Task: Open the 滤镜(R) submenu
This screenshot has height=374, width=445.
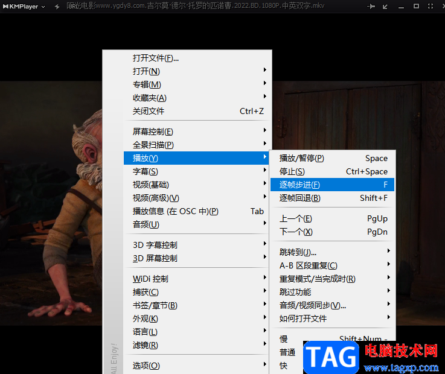Action: tap(196, 346)
